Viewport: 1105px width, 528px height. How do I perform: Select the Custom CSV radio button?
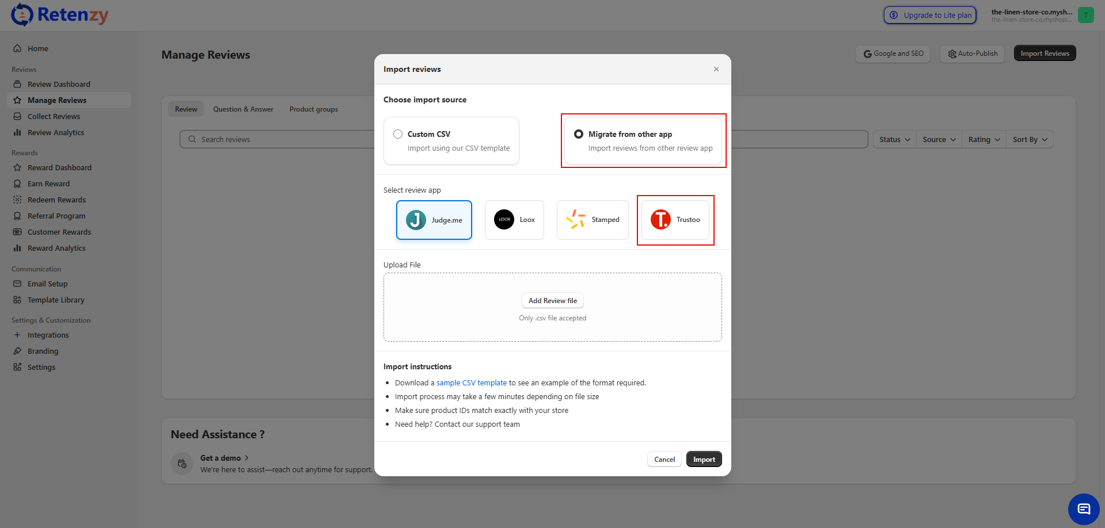398,134
